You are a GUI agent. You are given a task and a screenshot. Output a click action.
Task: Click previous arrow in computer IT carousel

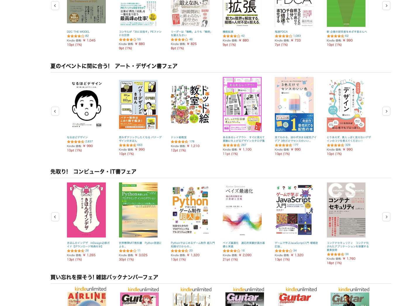click(x=55, y=217)
